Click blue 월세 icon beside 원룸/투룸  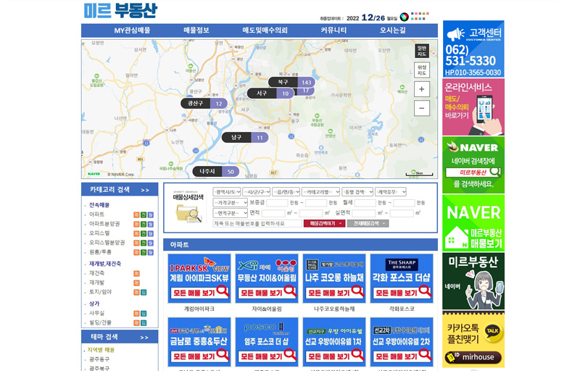click(x=151, y=252)
